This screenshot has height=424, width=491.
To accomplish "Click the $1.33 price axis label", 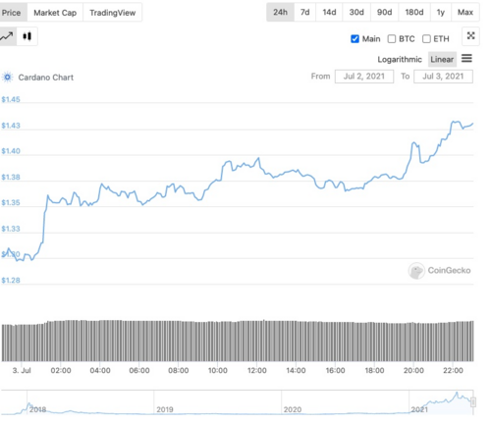I will (11, 229).
